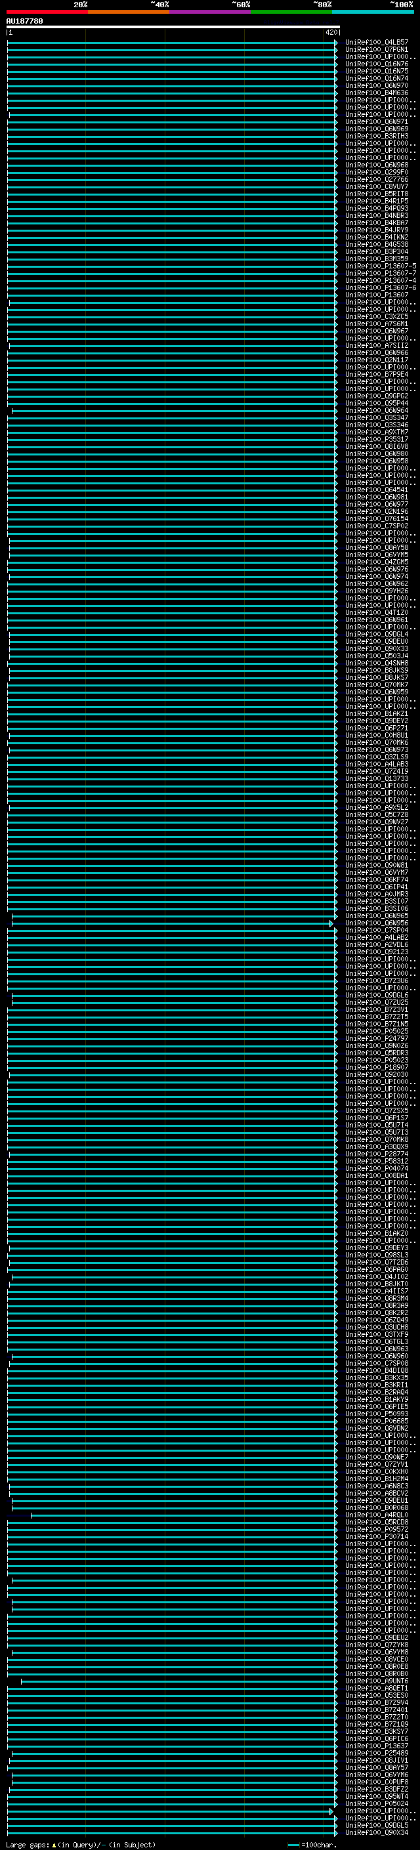This screenshot has height=1850, width=420.
Task: Choose the UniRef100_Q95P44 entry
Action: (377, 404)
